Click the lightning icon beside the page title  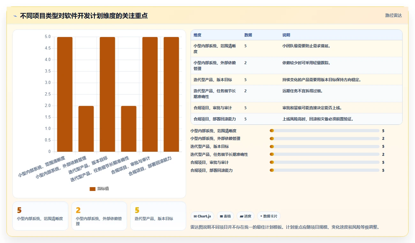15,16
